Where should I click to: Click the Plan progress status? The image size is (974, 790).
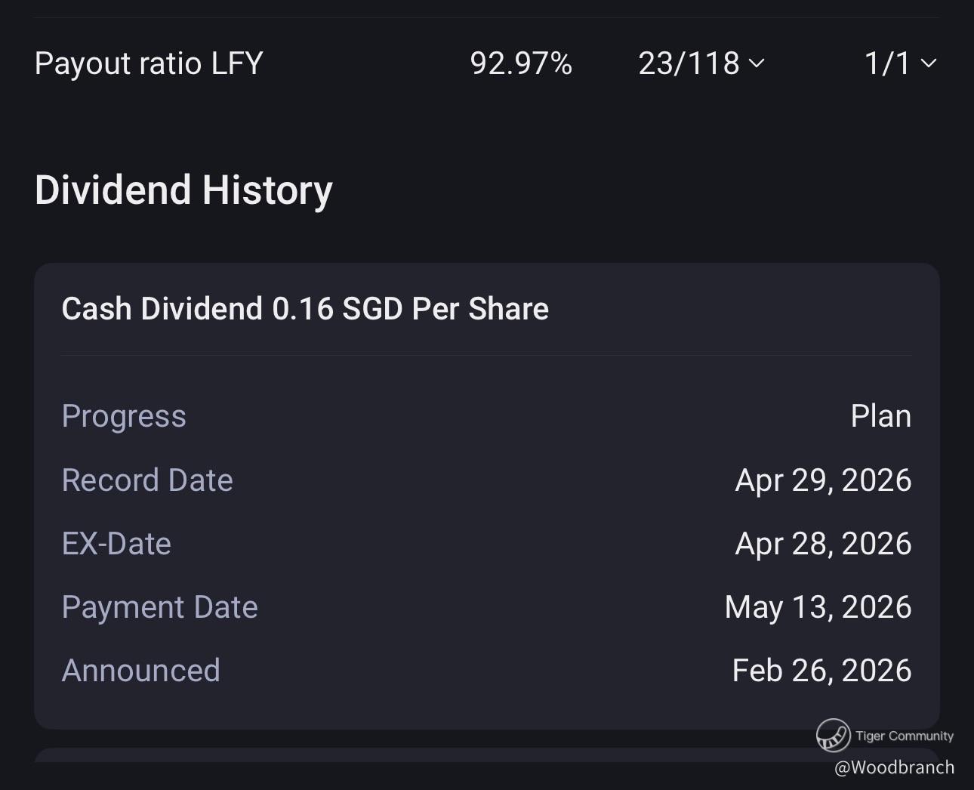pyautogui.click(x=880, y=416)
